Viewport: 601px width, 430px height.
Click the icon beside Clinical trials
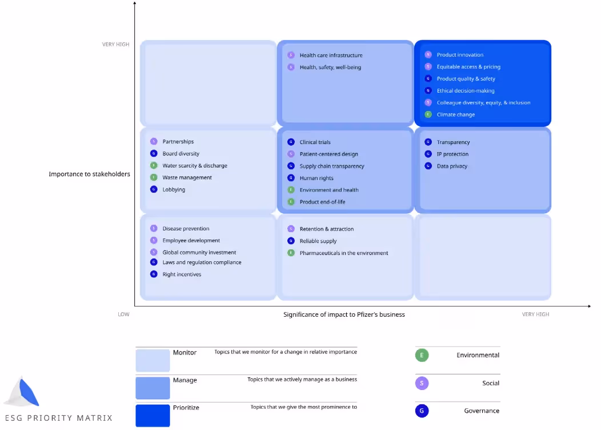tap(291, 142)
